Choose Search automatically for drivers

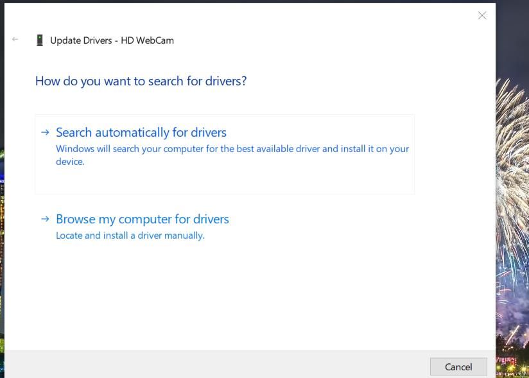pos(141,133)
